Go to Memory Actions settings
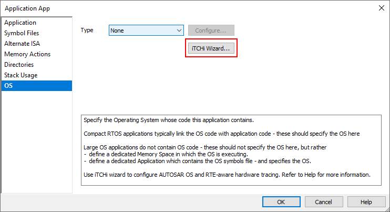 (x=27, y=54)
